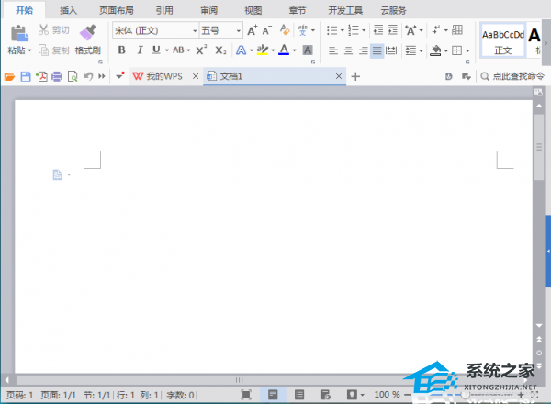This screenshot has height=404, width=551.
Task: Toggle strikethrough AB formatting
Action: [178, 50]
